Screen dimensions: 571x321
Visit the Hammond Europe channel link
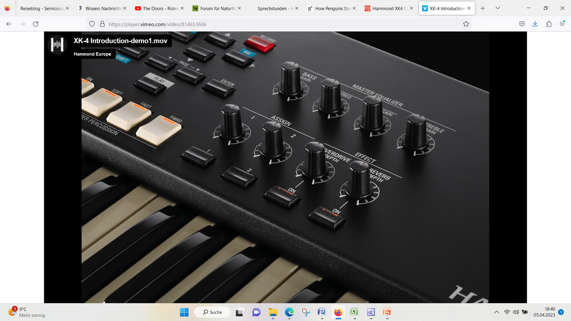92,54
